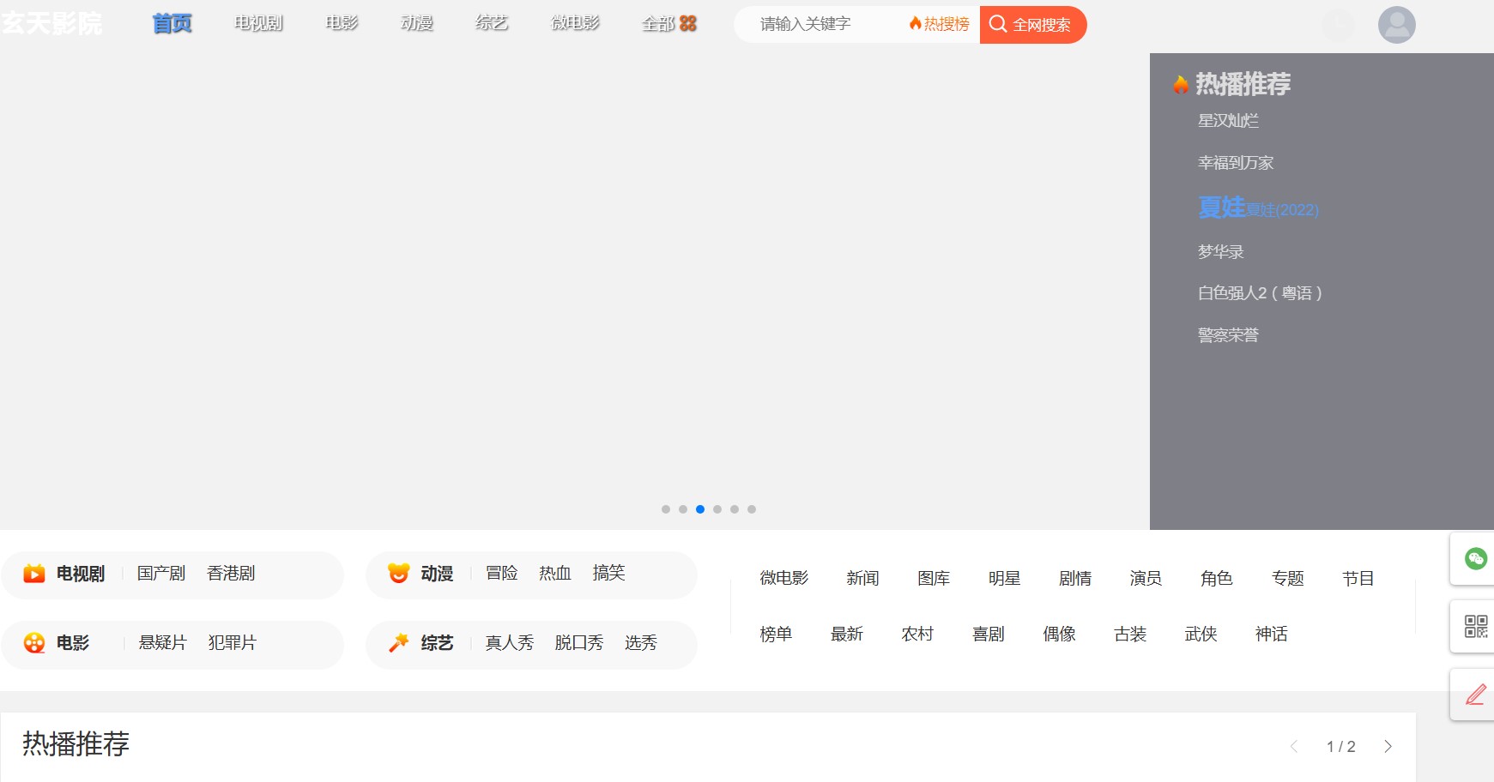1494x782 pixels.
Task: Click the faint round icon left of avatar
Action: tap(1339, 25)
